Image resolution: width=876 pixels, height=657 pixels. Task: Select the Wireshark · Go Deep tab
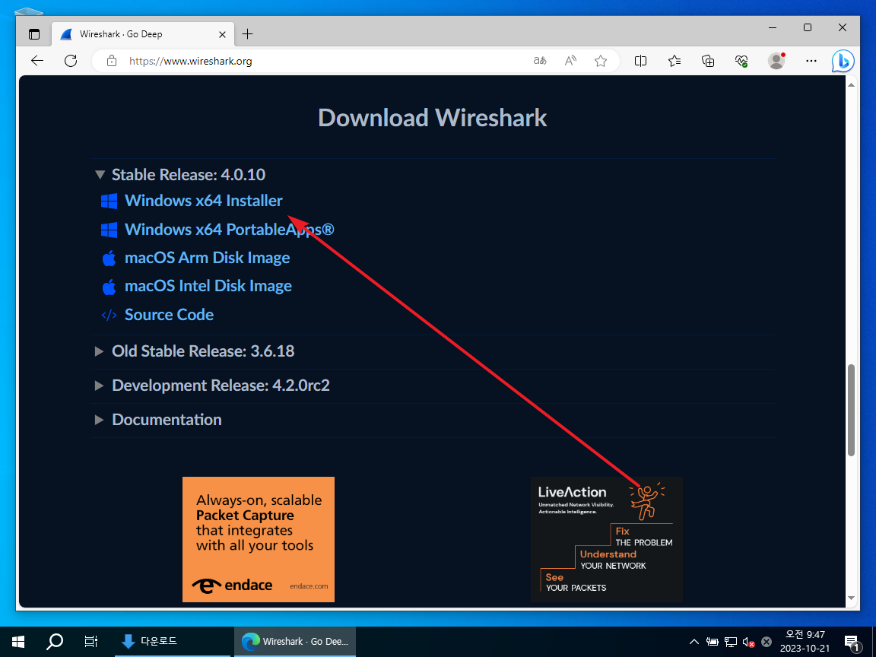point(142,34)
